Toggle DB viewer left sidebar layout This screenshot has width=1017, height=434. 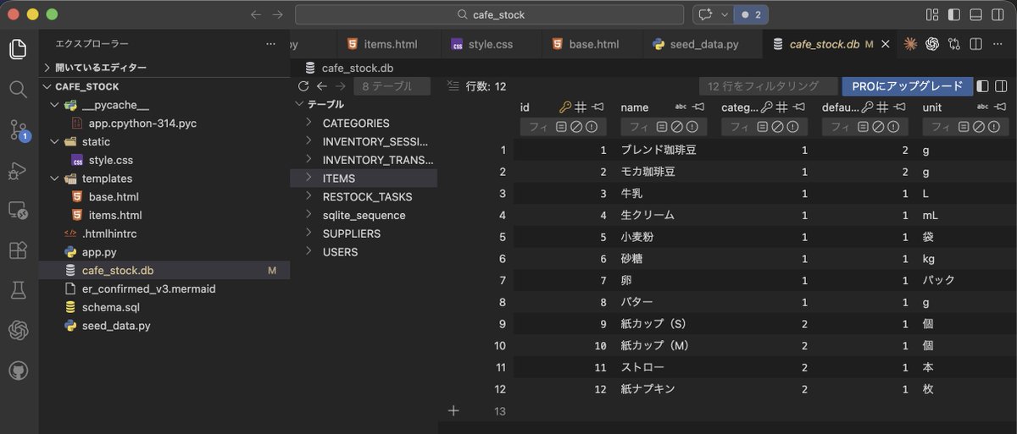pos(983,86)
